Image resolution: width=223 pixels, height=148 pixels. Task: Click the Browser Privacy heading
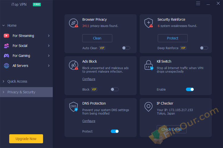point(95,20)
